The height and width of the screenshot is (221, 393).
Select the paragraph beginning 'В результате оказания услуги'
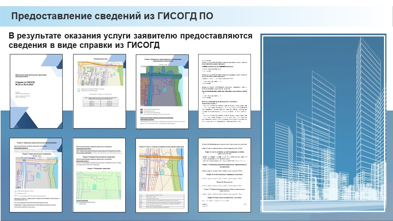[x=130, y=41]
